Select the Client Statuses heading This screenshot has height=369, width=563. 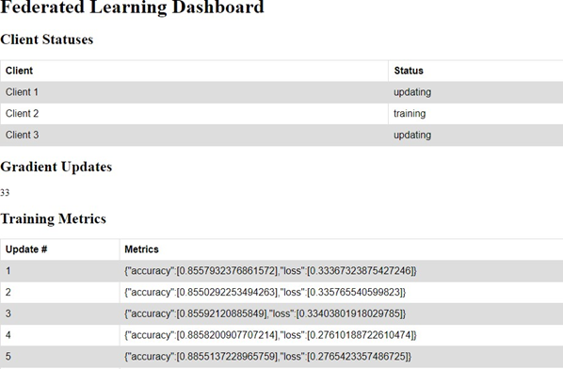[x=47, y=40]
